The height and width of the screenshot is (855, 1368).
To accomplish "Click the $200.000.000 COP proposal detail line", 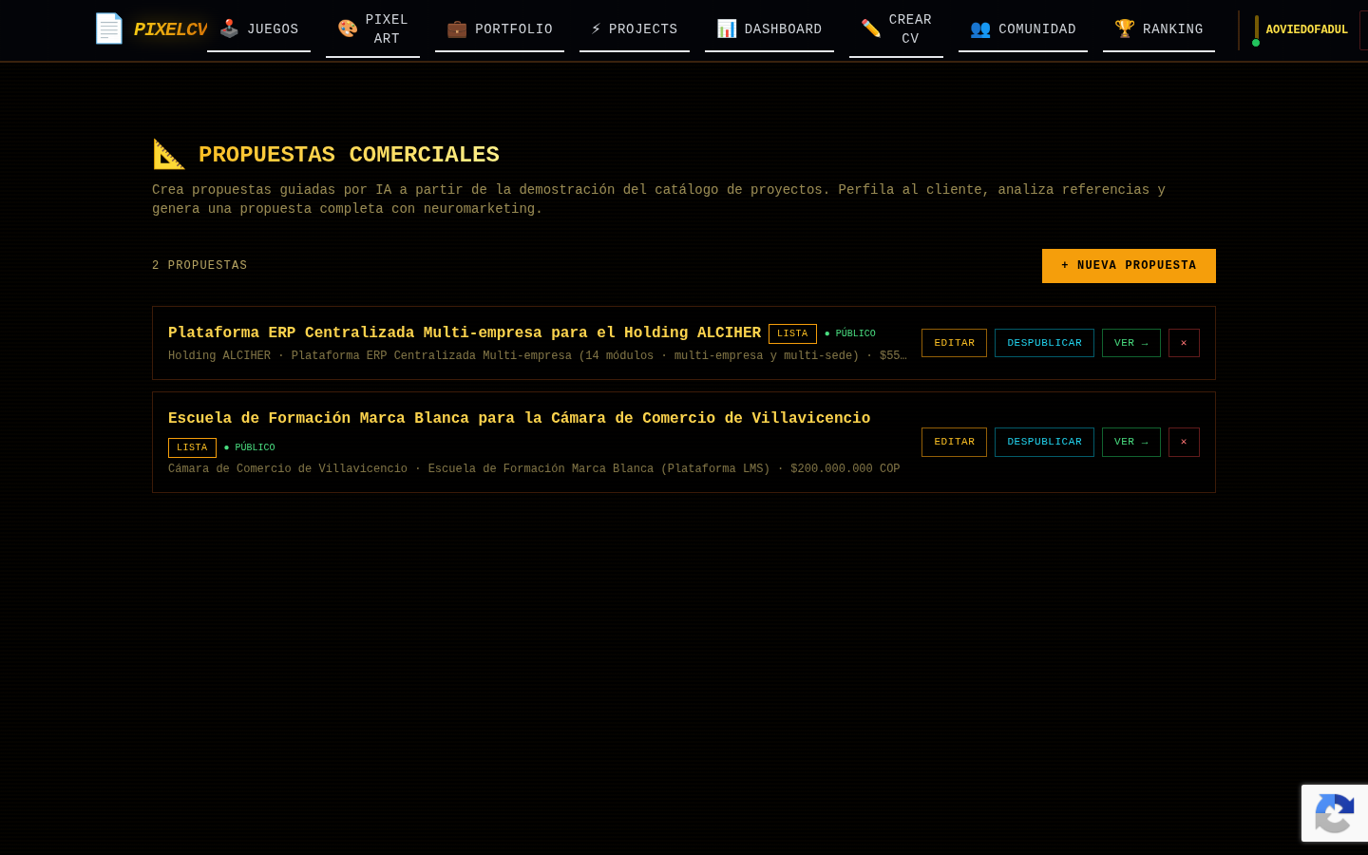I will pyautogui.click(x=534, y=469).
